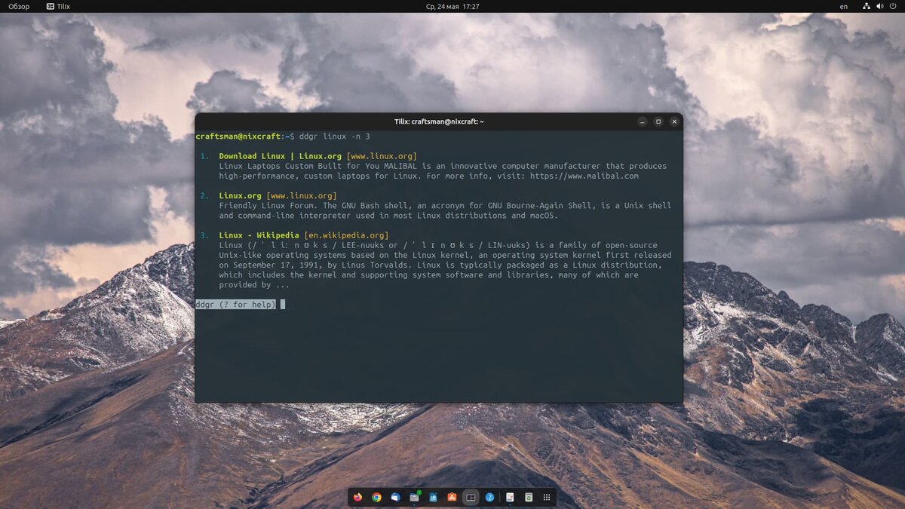Image resolution: width=905 pixels, height=509 pixels.
Task: Click the result number 2.
Action: click(x=204, y=195)
